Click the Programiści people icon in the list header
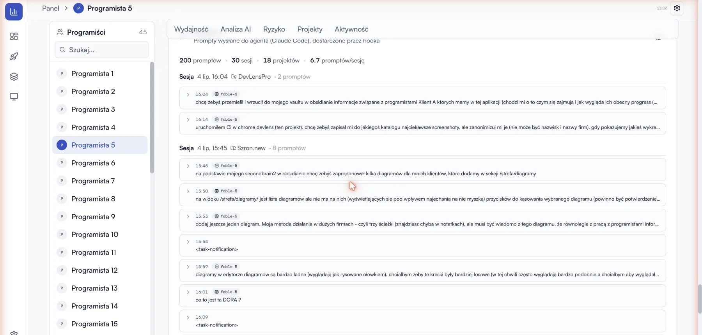The width and height of the screenshot is (702, 335). coord(60,32)
